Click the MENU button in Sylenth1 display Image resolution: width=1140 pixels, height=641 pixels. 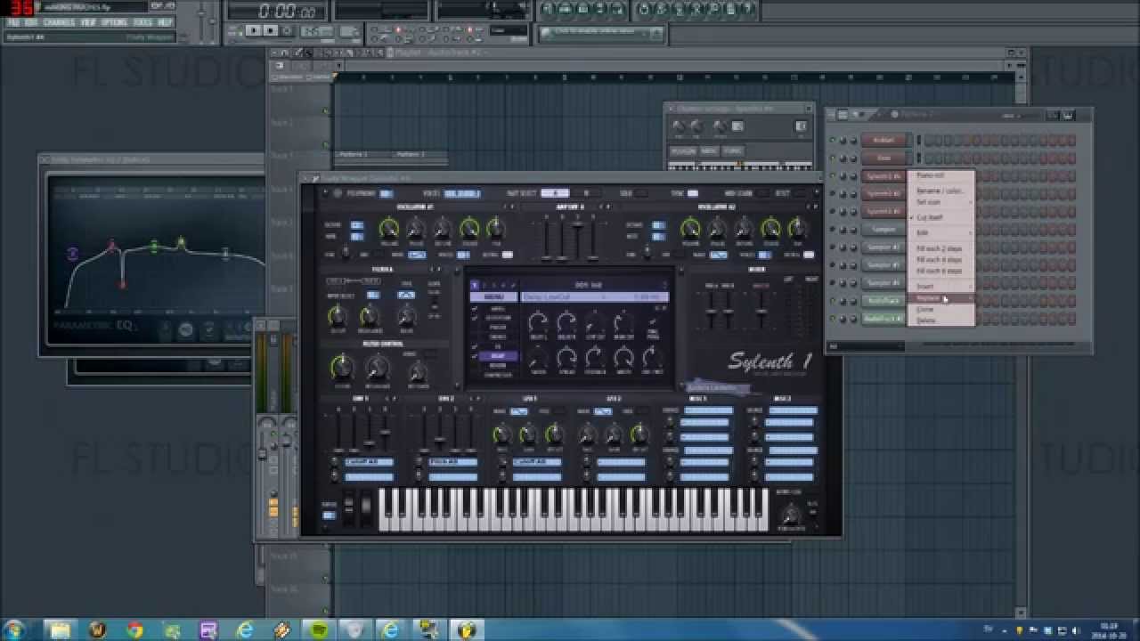point(493,296)
